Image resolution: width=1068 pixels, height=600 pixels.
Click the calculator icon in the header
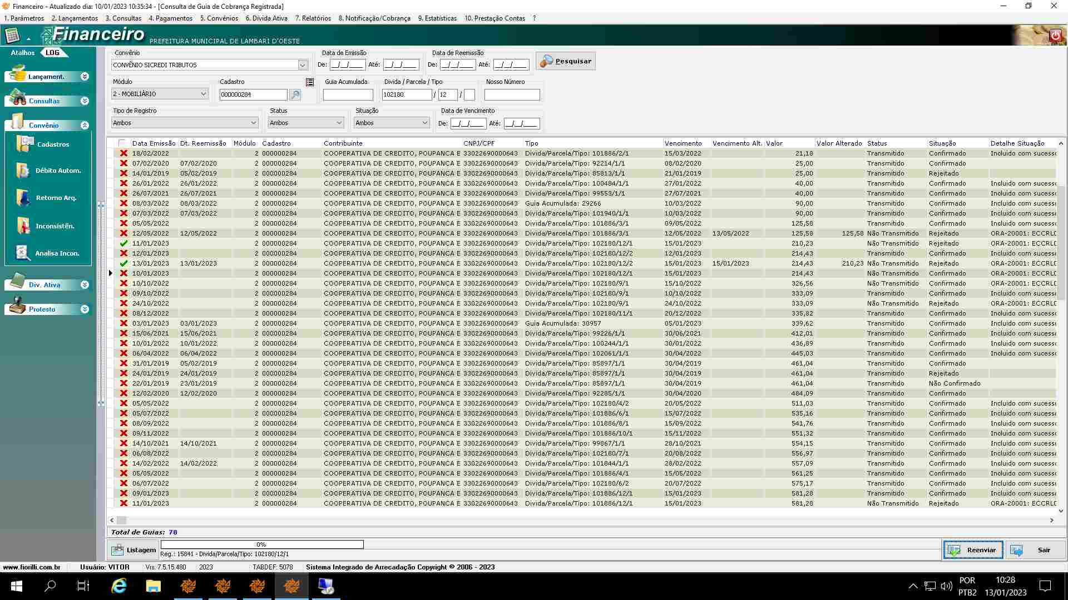[12, 36]
